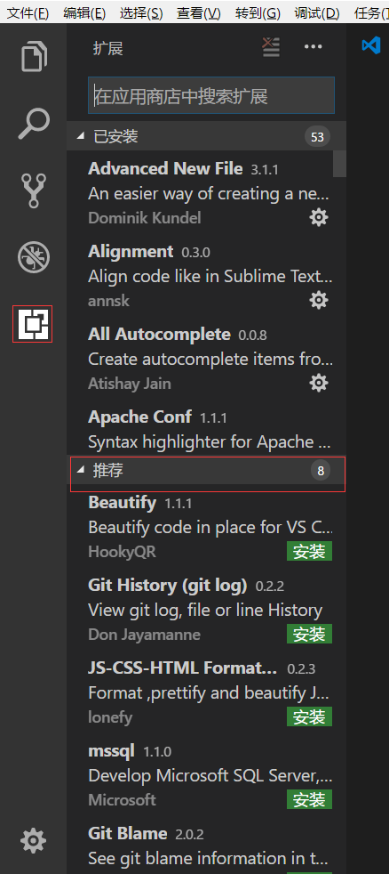Viewport: 389px width, 874px height.
Task: Open gear menu for Alignment extension
Action: pyautogui.click(x=319, y=301)
